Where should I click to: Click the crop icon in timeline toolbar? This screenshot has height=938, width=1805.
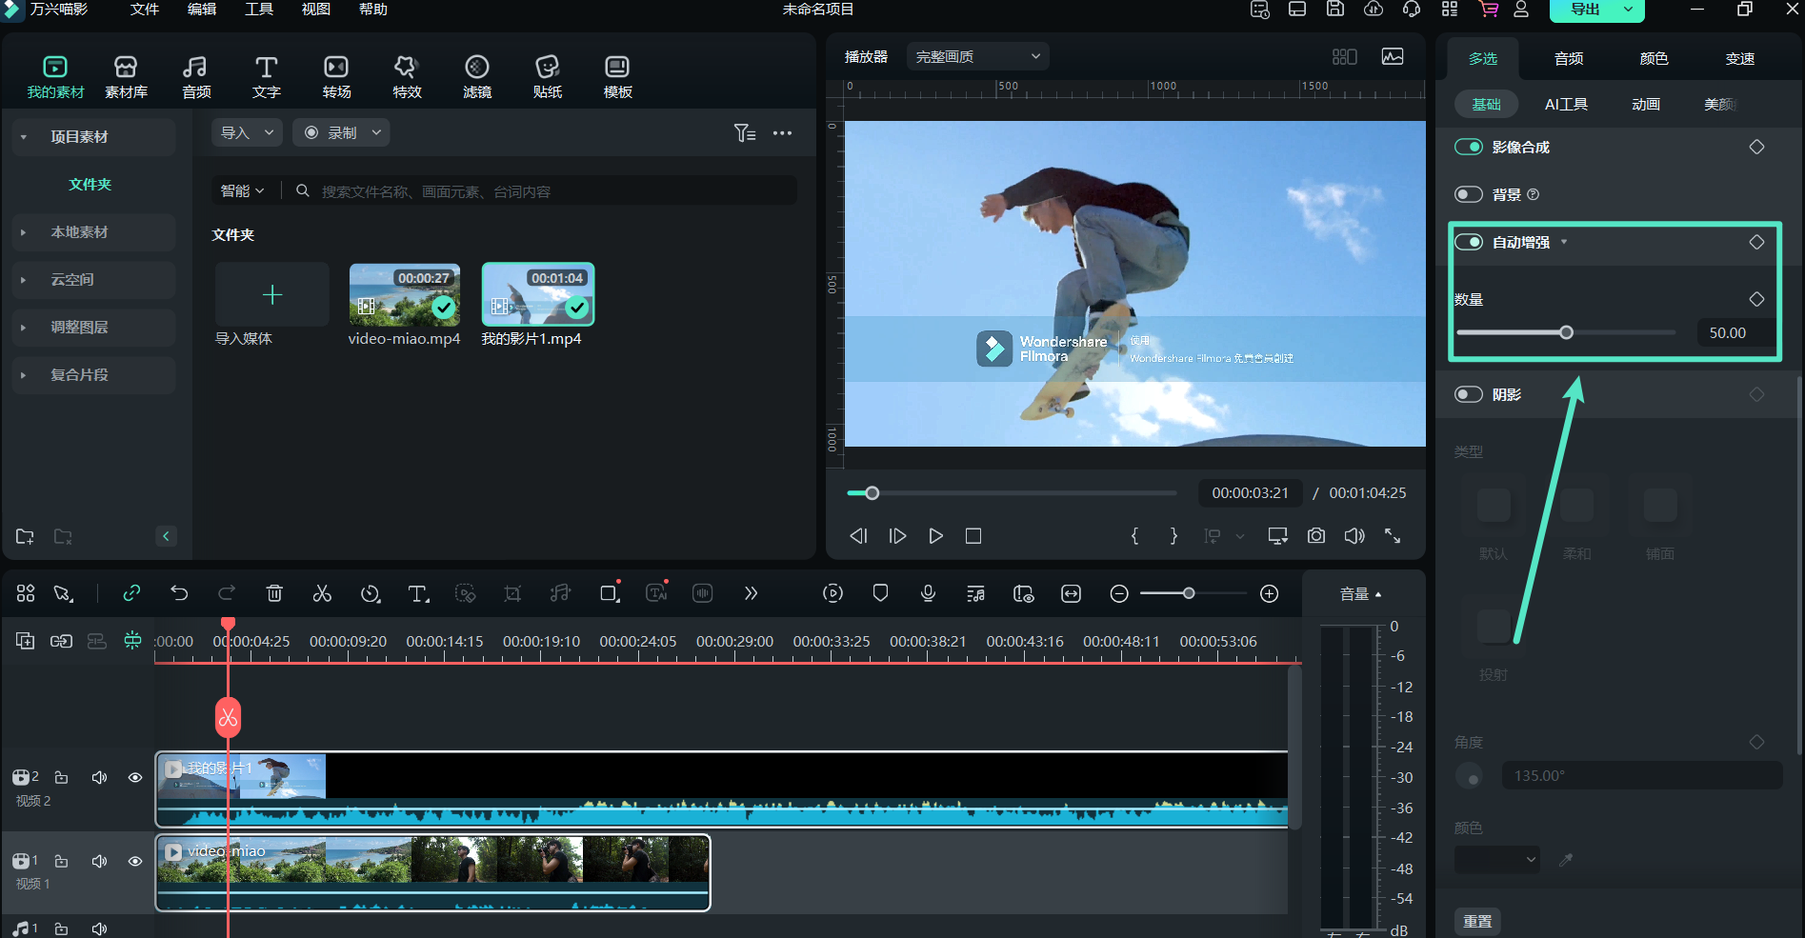[x=512, y=593]
